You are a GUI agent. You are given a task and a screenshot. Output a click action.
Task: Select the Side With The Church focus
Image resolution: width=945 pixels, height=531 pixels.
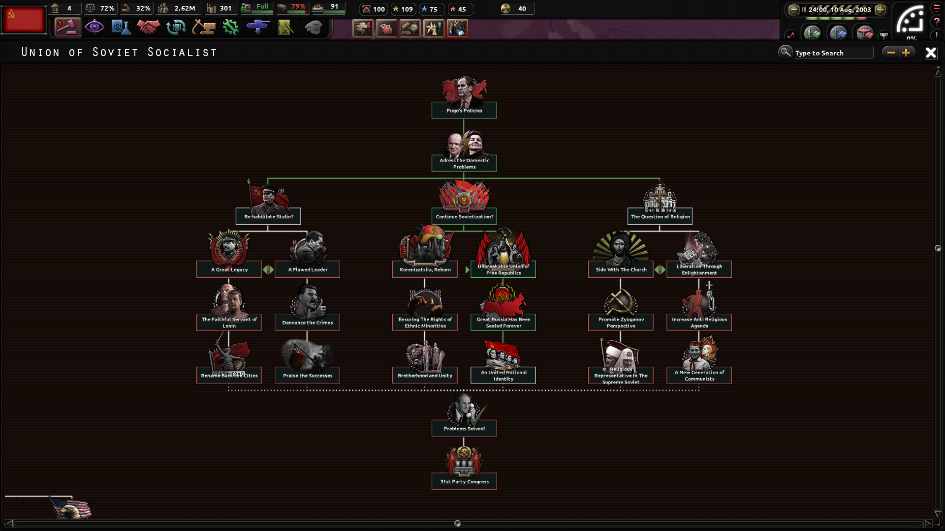point(621,269)
